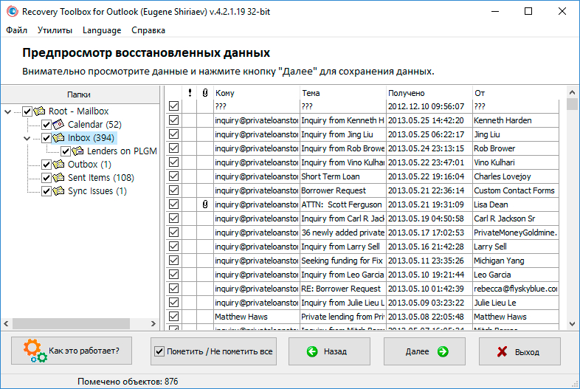This screenshot has height=389, width=580.
Task: Uncheck the Root - Mailbox folder checkbox
Action: click(27, 111)
